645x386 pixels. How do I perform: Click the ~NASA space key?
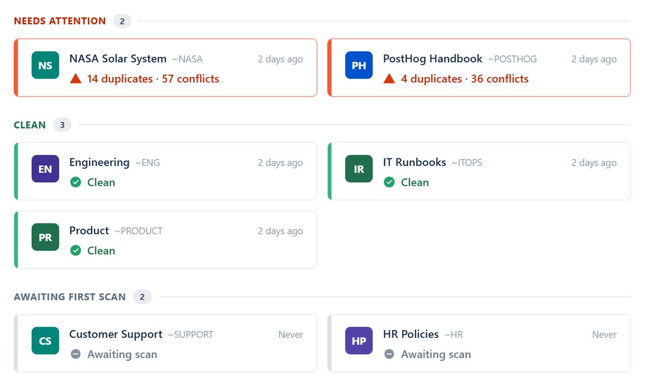point(187,59)
